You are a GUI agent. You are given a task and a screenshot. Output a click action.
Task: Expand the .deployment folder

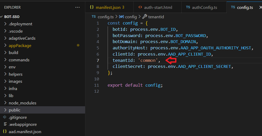(6, 24)
